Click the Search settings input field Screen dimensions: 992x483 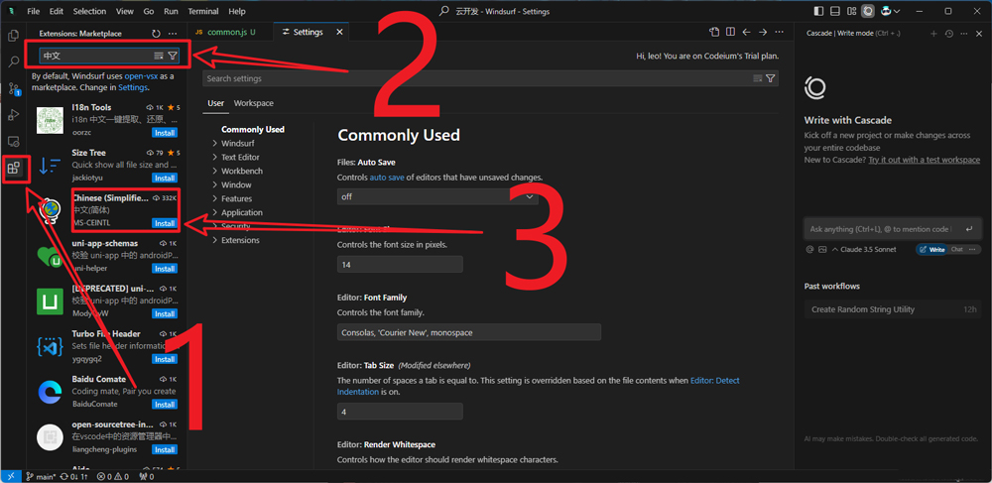point(476,78)
